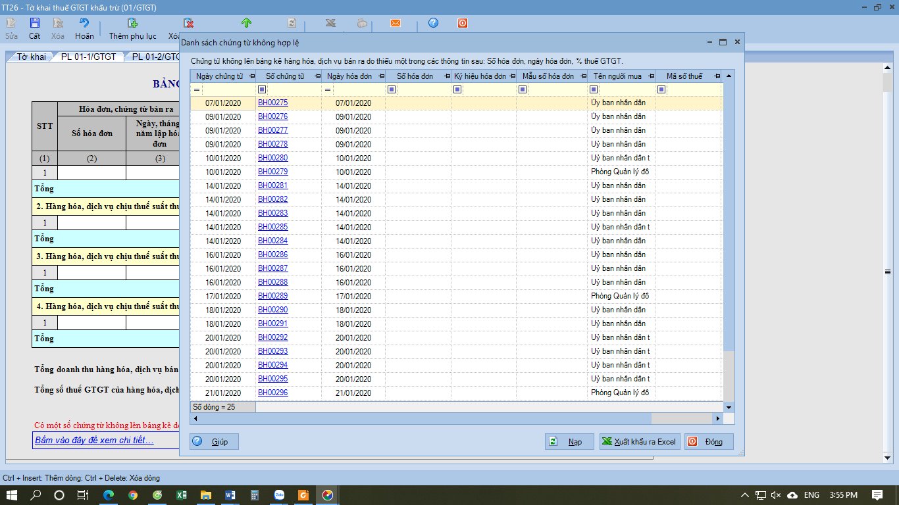The image size is (899, 505).
Task: Open voucher link BH00296
Action: coord(273,393)
